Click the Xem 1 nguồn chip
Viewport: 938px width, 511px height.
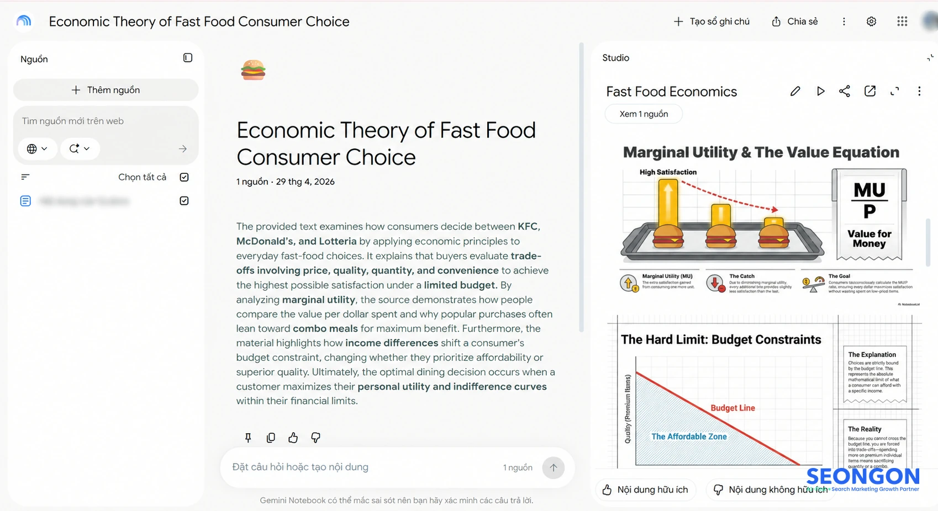pos(644,114)
